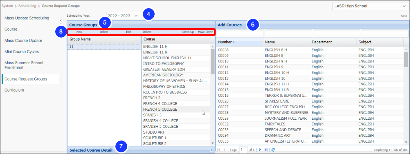
Task: Select RCC COLLEGE ENGLISH row
Action: 310,107
